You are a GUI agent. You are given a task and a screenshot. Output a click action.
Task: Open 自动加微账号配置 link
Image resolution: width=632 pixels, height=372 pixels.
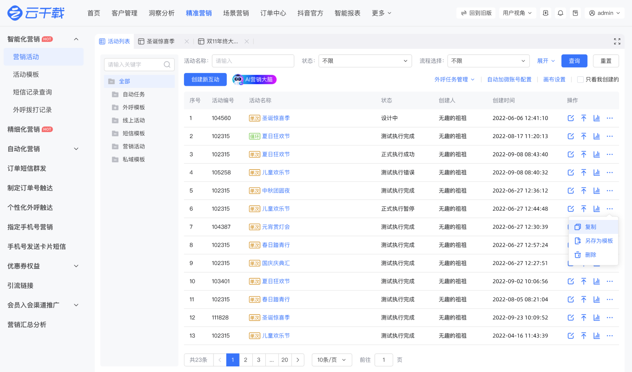tap(509, 79)
